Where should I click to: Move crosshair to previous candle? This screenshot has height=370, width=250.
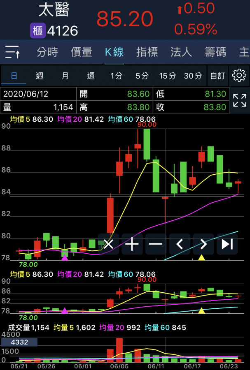coord(180,244)
